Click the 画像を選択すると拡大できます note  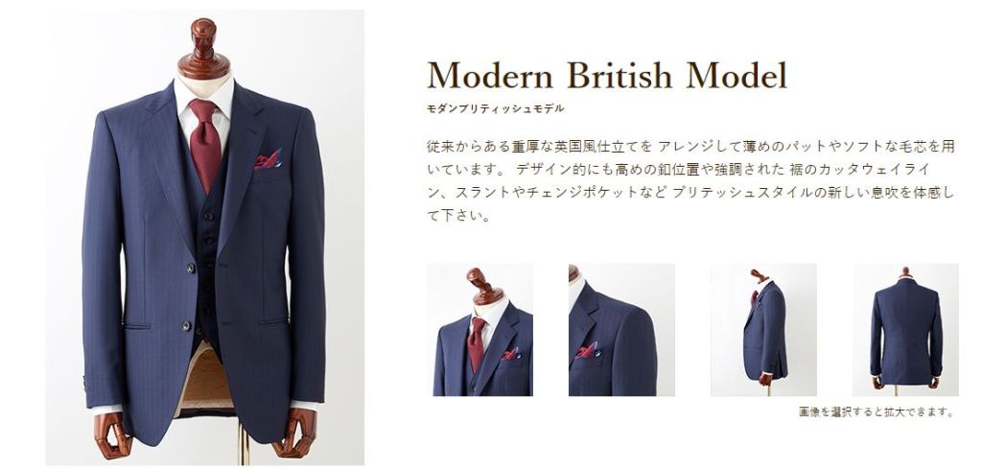click(x=877, y=412)
